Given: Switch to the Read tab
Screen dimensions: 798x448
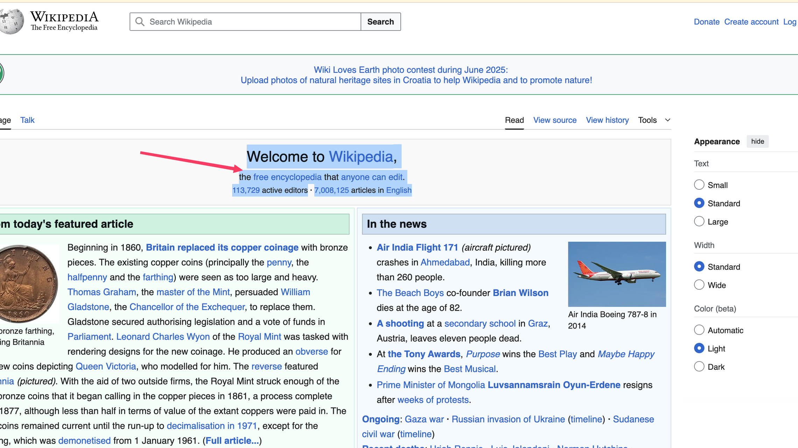Looking at the screenshot, I should (x=514, y=120).
